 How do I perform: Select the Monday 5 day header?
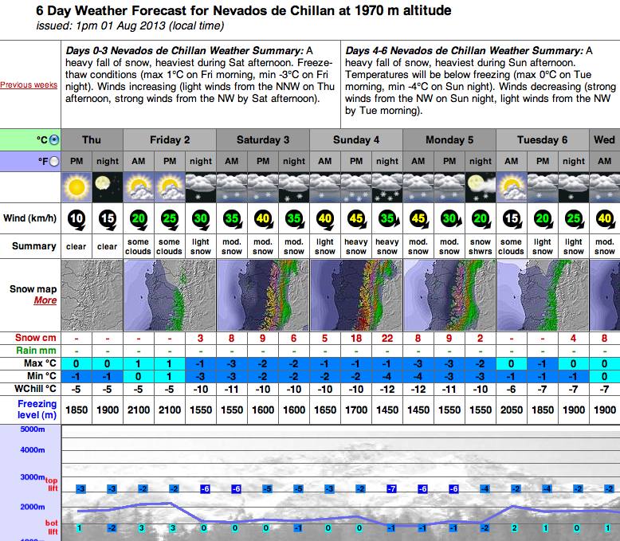click(x=449, y=140)
